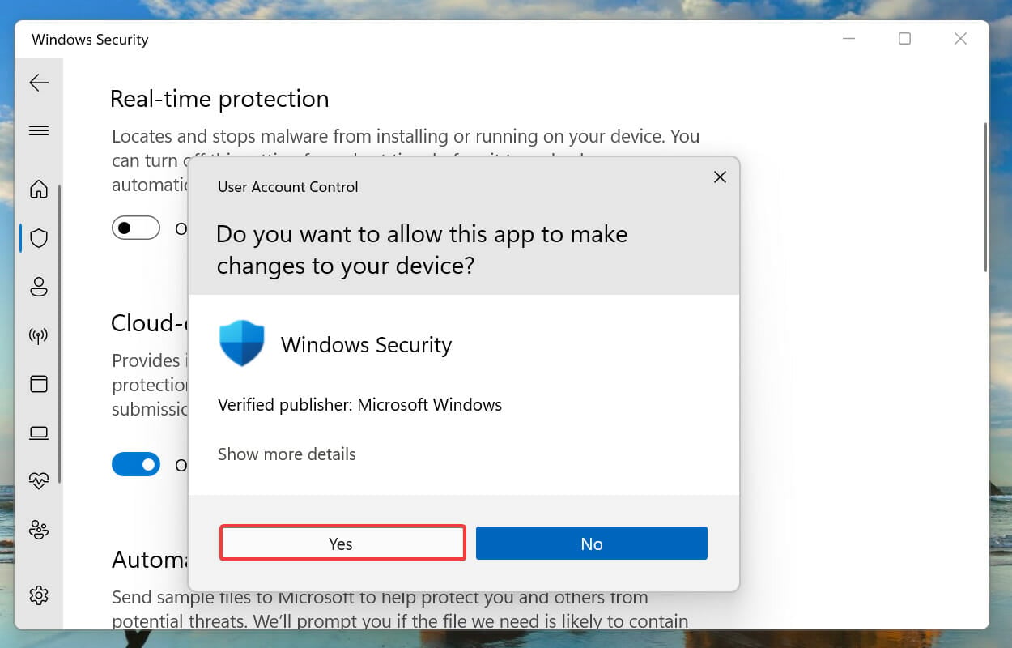Open the Home icon in sidebar
This screenshot has width=1012, height=648.
click(x=39, y=190)
